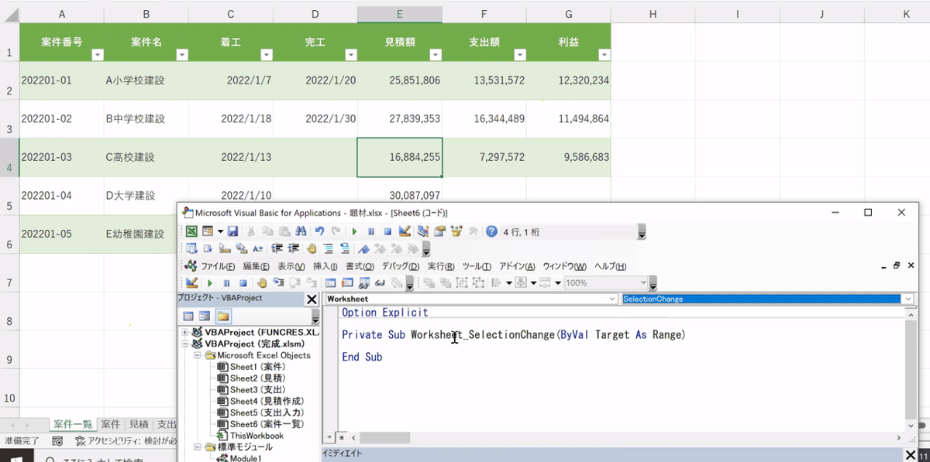Click the Run Sub play icon beside Redo
This screenshot has height=462, width=930.
354,231
